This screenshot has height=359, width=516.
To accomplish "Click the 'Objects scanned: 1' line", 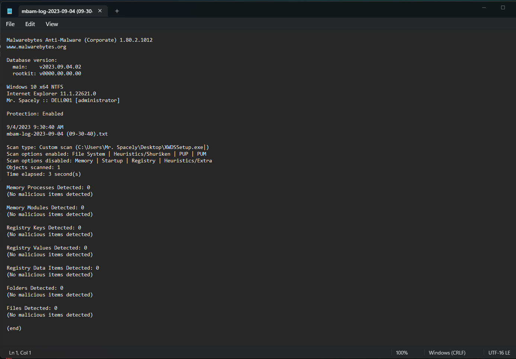I will tap(33, 168).
